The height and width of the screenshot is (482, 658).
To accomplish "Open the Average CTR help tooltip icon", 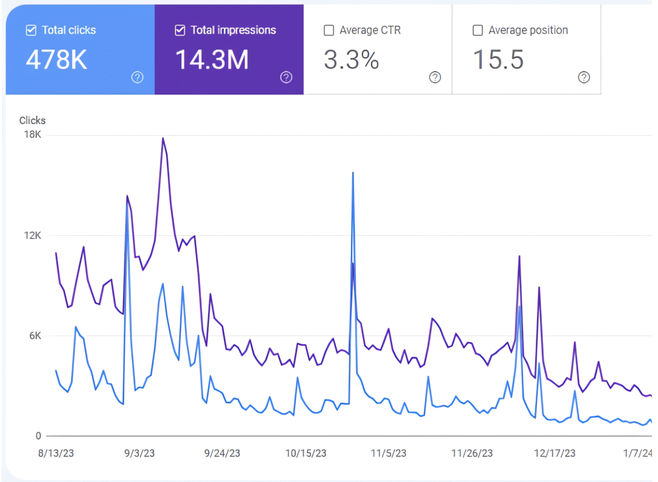I will [435, 77].
